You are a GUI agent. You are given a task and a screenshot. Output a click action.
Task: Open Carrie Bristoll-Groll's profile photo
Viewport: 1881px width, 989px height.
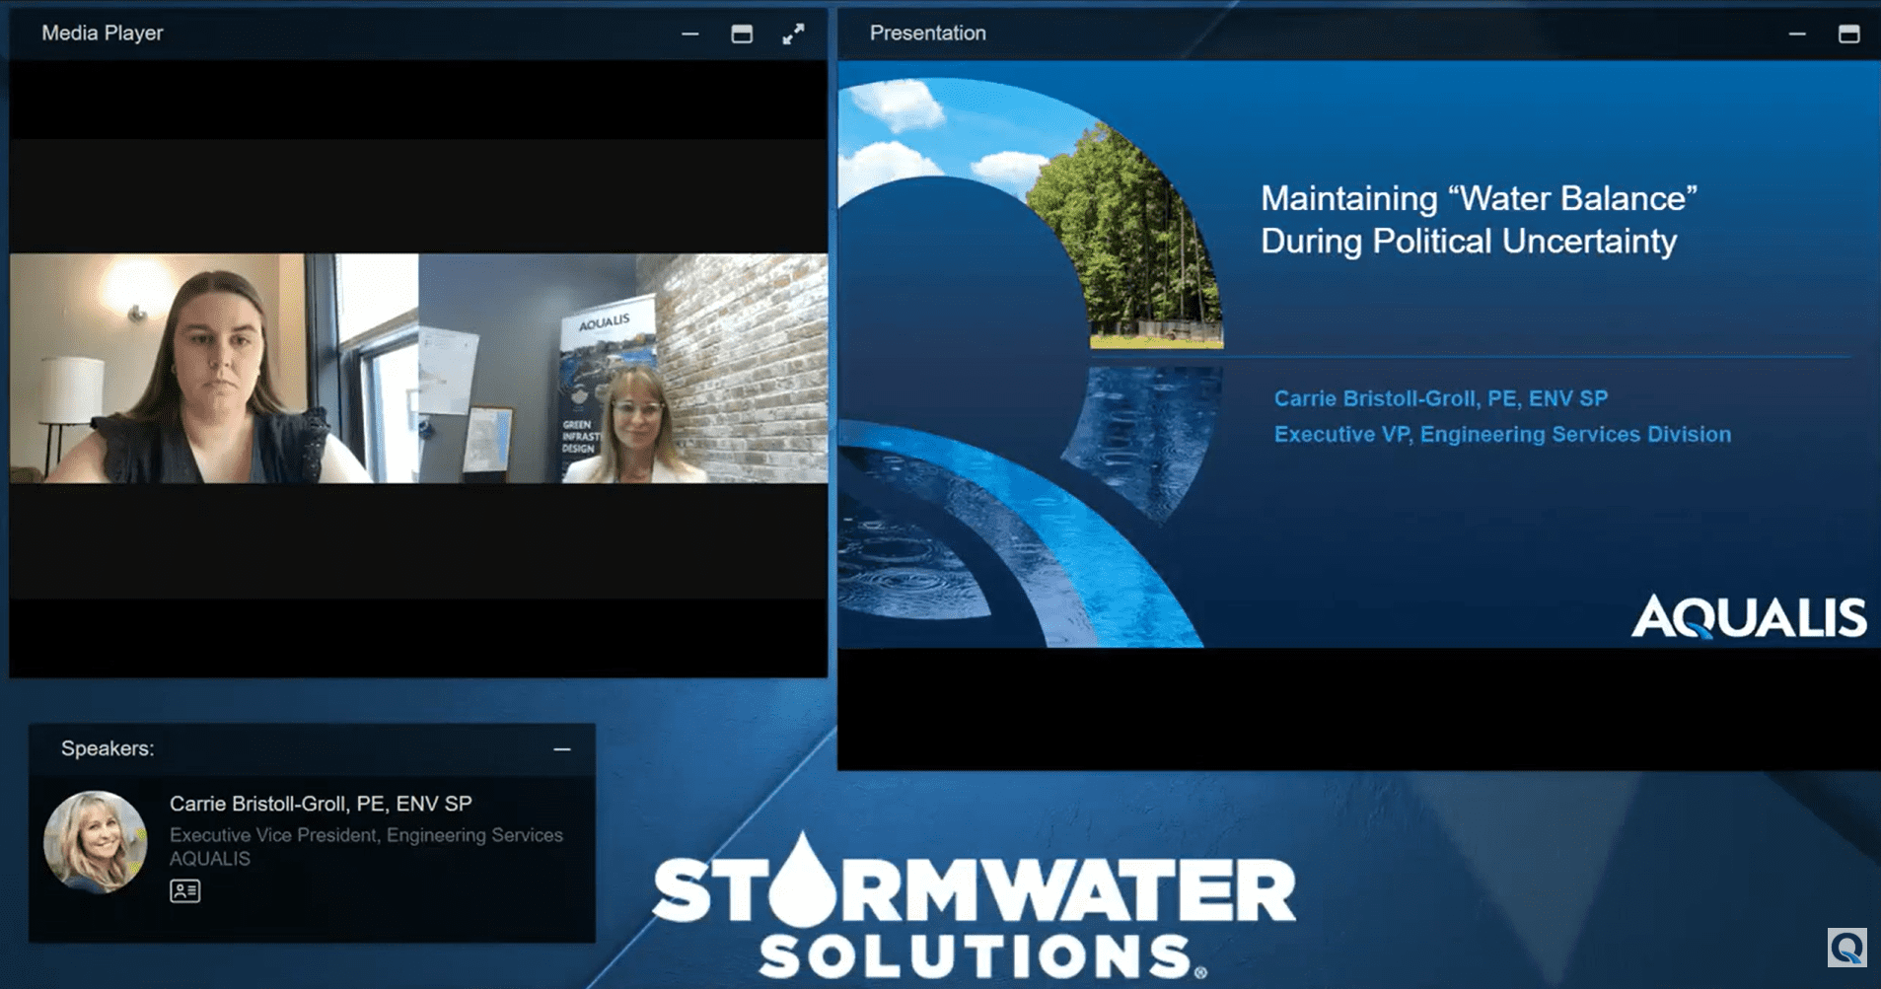click(x=96, y=841)
